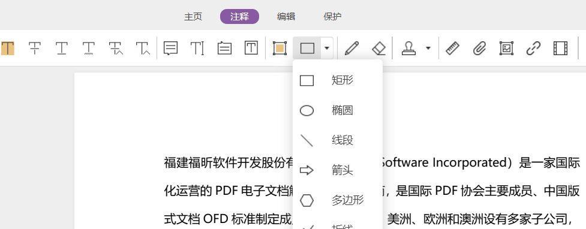Switch to the 主页 tab
Image resolution: width=586 pixels, height=229 pixels.
point(193,17)
